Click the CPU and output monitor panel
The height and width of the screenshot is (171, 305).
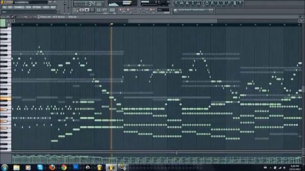click(155, 3)
